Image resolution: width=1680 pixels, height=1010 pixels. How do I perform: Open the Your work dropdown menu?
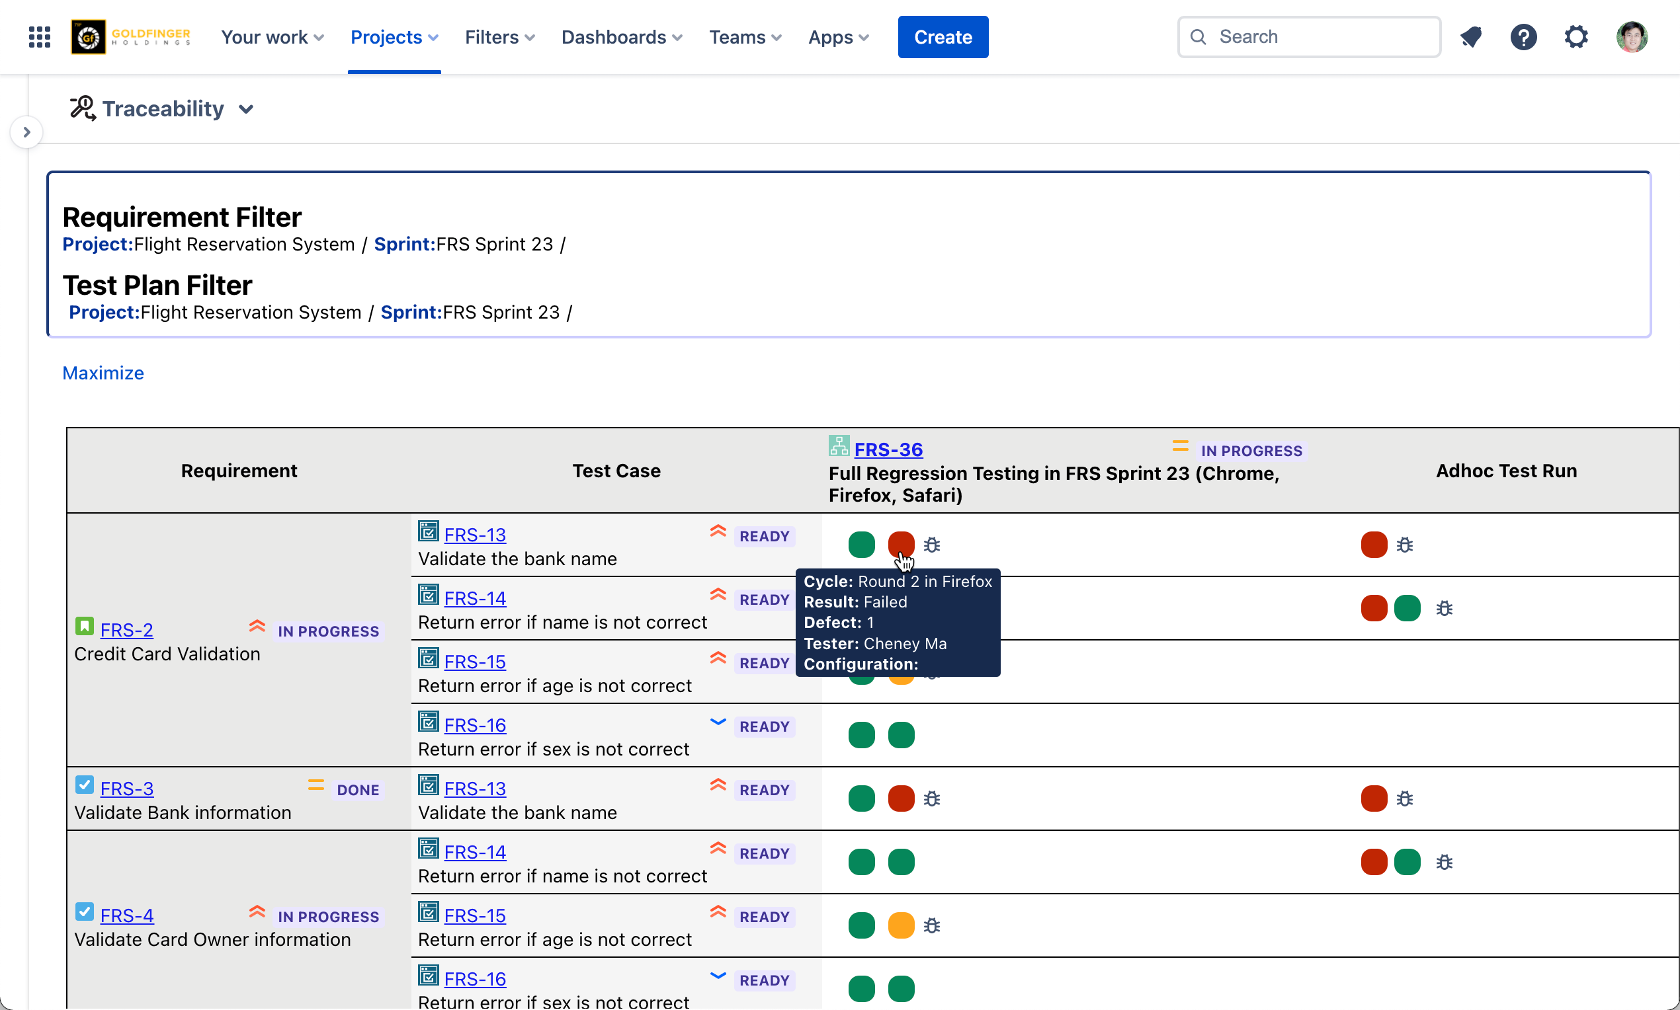point(272,37)
